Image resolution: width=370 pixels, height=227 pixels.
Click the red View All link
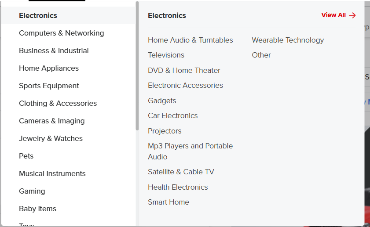click(333, 15)
